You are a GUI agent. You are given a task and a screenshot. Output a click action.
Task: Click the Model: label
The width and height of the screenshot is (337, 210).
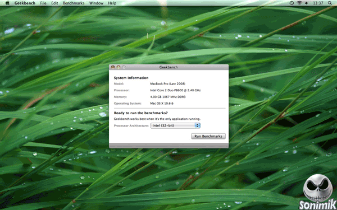119,84
